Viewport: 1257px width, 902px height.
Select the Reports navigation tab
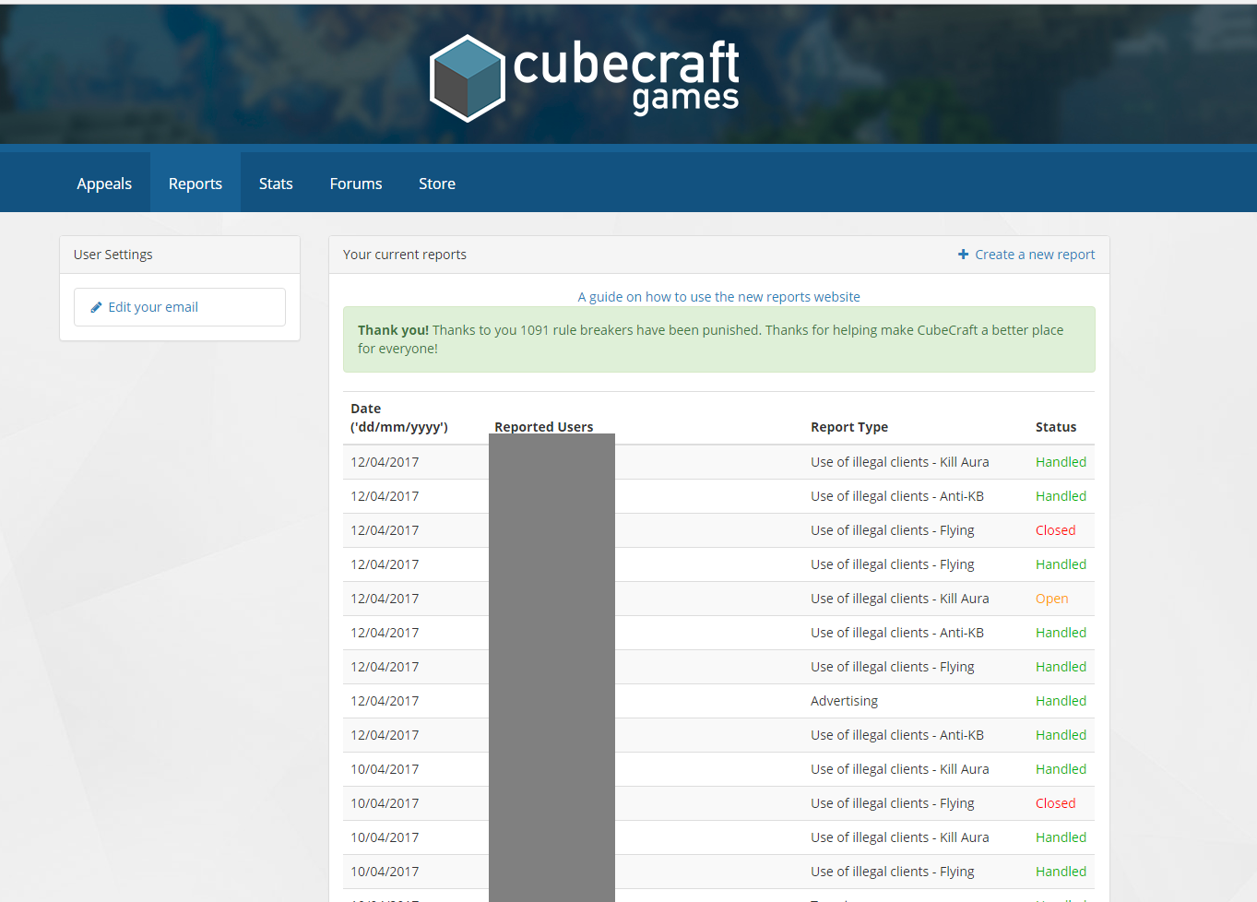pos(196,184)
